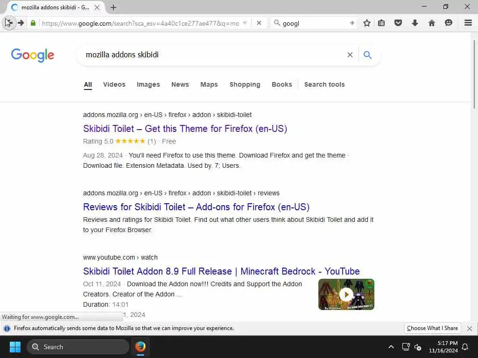Open the Hello chat smiley icon
This screenshot has width=478, height=358.
click(x=448, y=23)
